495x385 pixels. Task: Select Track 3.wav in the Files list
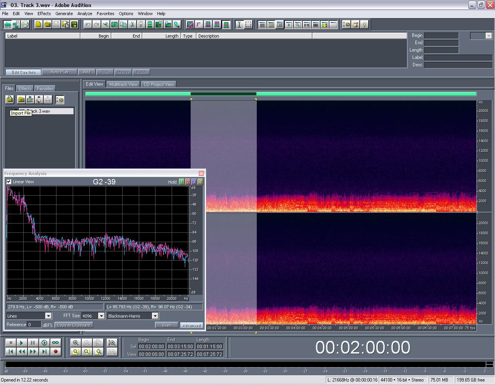(46, 111)
